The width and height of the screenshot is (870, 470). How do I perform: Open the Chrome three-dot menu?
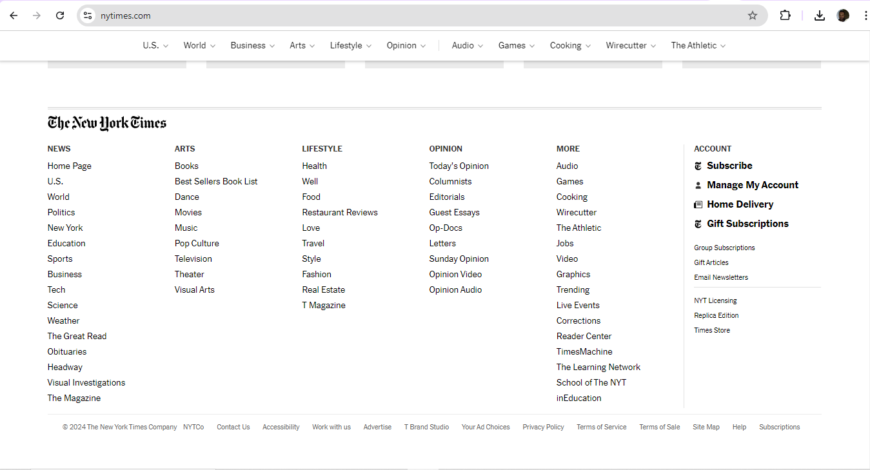[865, 15]
